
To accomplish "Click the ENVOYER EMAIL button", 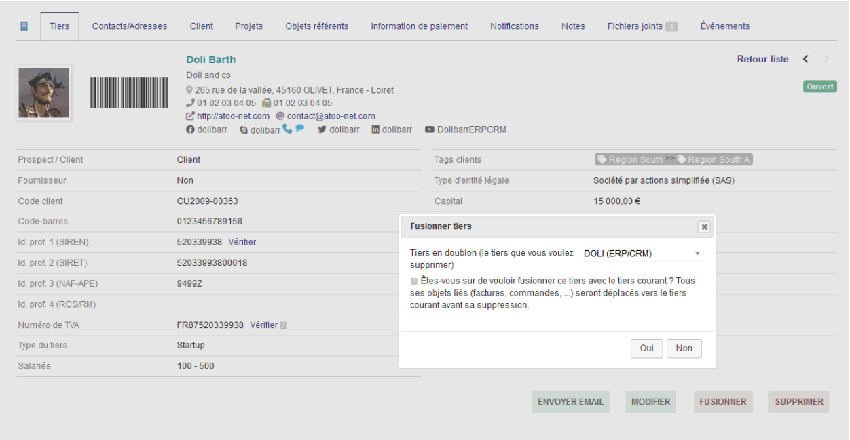I will click(x=570, y=402).
